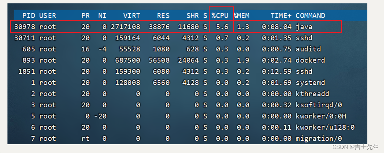Click the USER column header

point(48,16)
